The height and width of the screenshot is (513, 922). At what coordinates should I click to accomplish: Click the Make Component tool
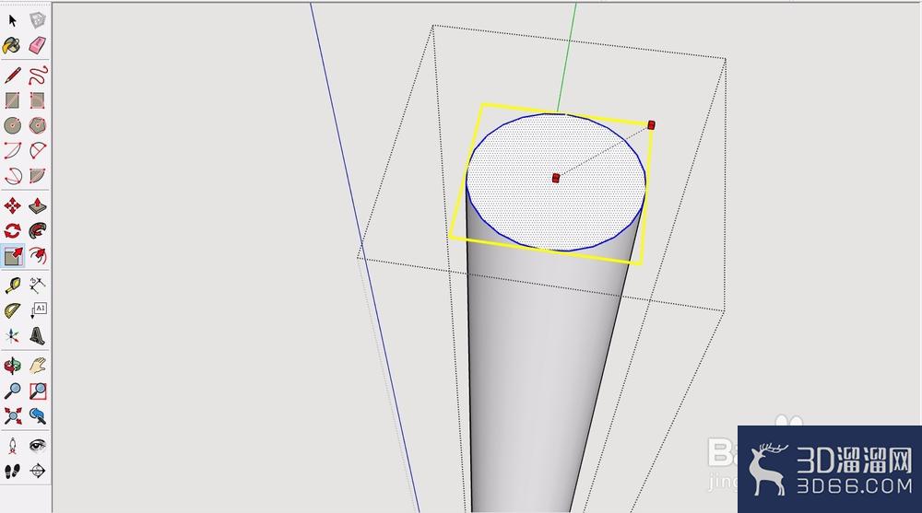pos(38,20)
